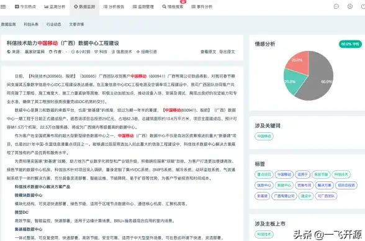Open the 情报搜索 nav tab
365x241 pixels.
[x=173, y=7]
